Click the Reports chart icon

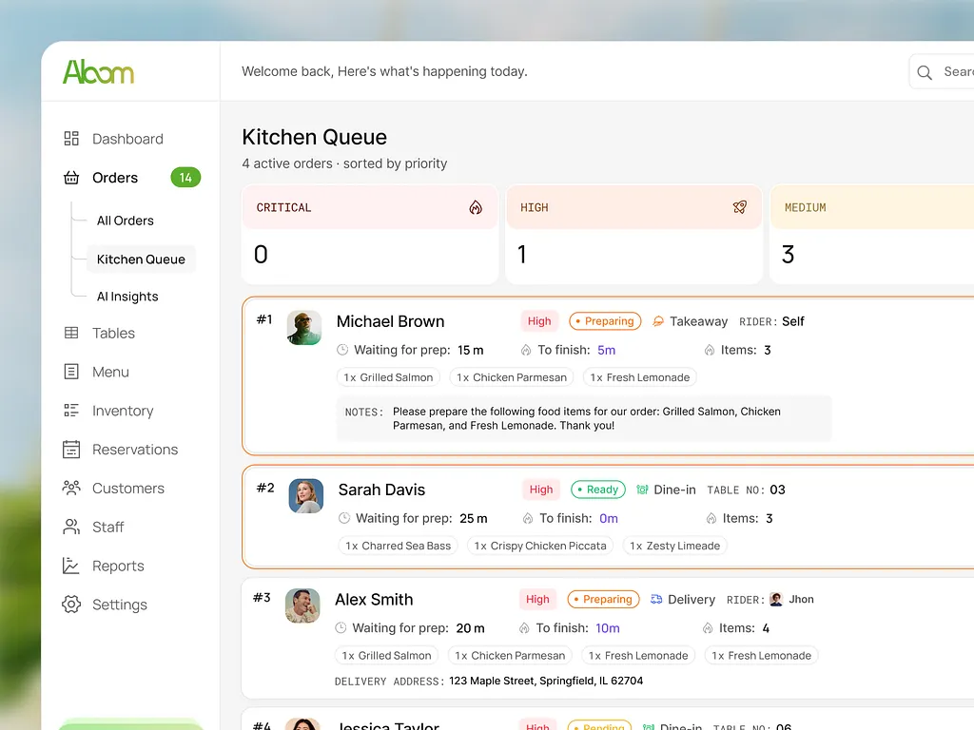point(70,566)
